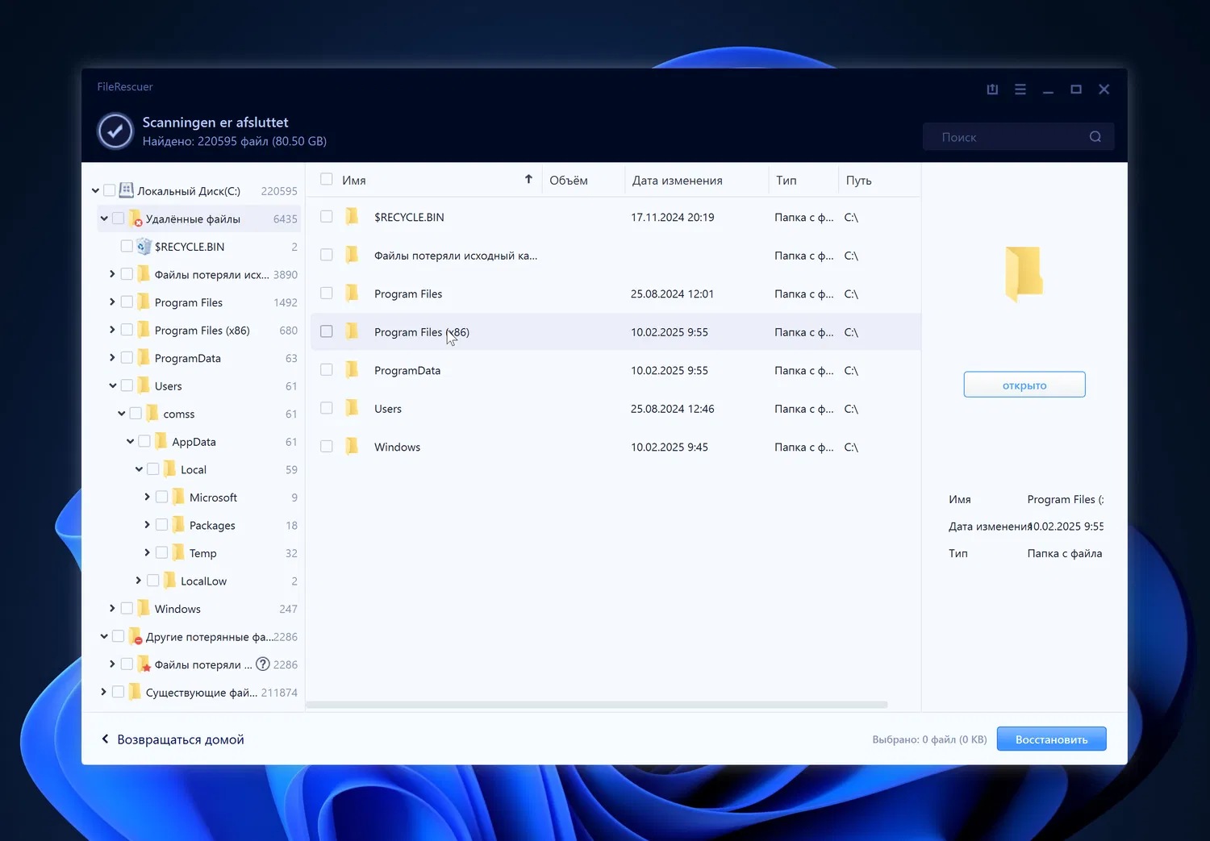Viewport: 1210px width, 841px height.
Task: Click the horizontal scrollbar below file list
Action: (596, 705)
